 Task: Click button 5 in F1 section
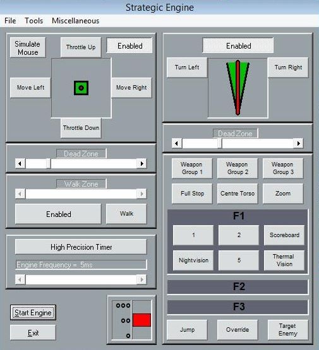239,260
